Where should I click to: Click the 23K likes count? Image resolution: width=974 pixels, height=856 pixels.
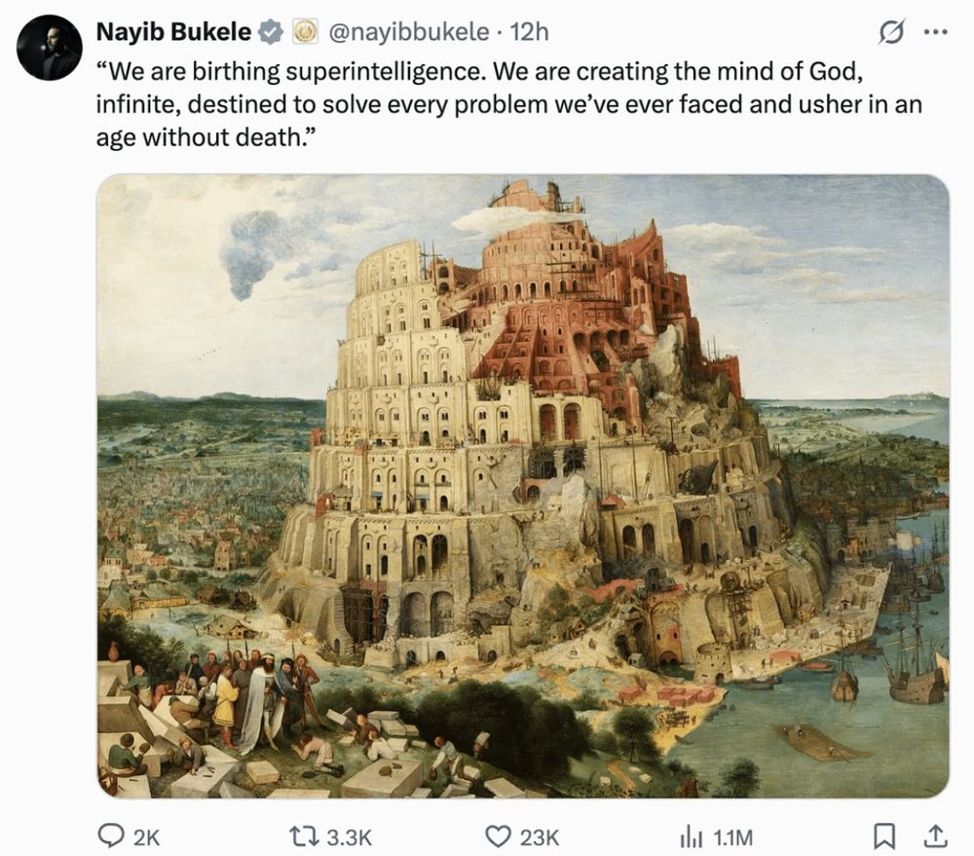(540, 837)
